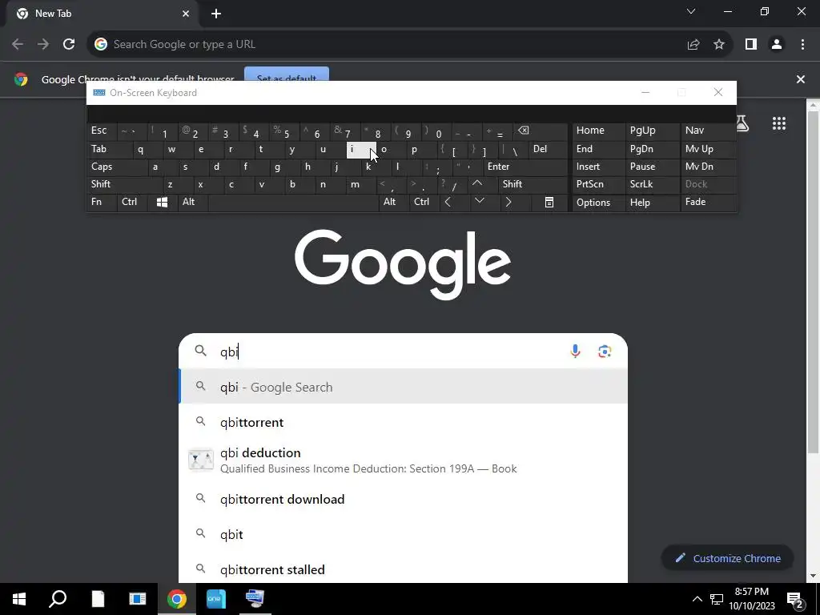Open Chrome from the taskbar

coord(177,599)
